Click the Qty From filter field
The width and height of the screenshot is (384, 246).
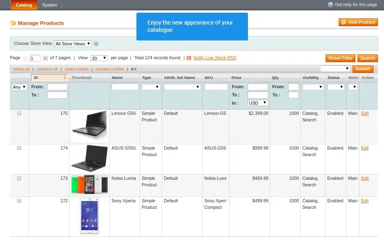tap(293, 87)
